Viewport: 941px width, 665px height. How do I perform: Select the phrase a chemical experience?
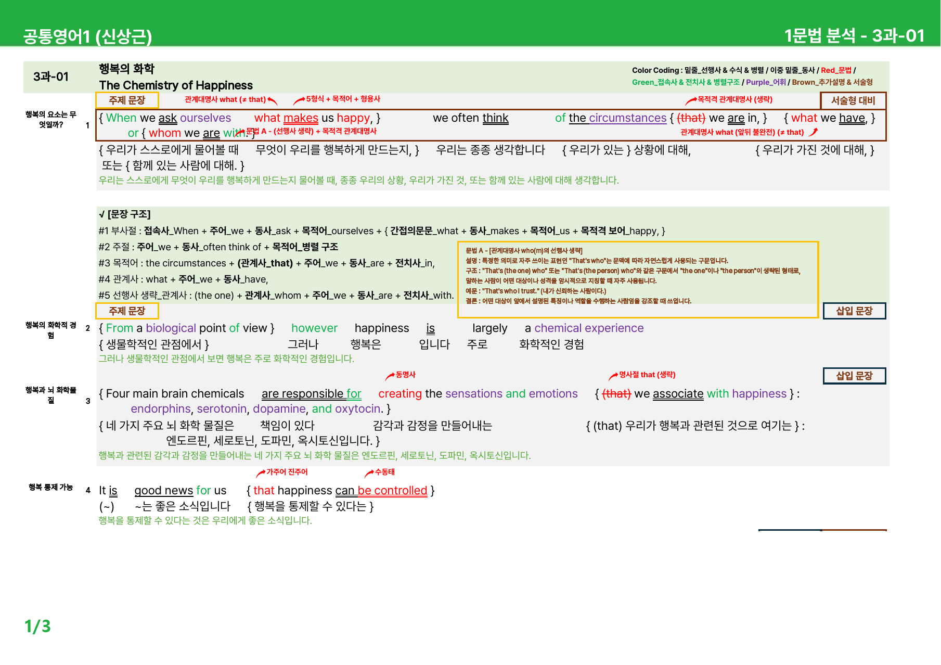tap(584, 328)
